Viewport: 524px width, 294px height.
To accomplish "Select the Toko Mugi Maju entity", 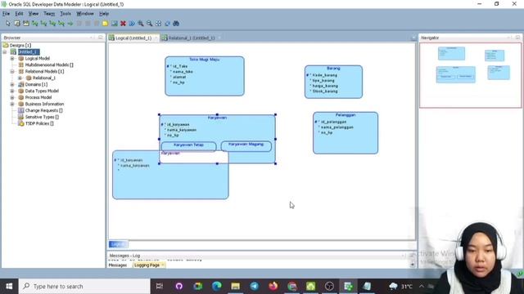I will tap(205, 76).
